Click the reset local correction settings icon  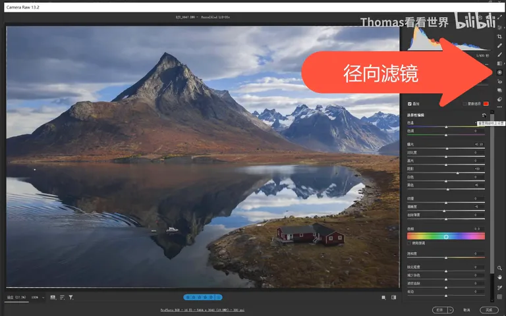click(484, 115)
